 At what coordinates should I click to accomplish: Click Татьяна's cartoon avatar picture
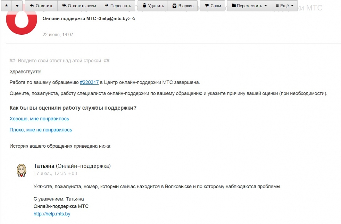(22, 170)
